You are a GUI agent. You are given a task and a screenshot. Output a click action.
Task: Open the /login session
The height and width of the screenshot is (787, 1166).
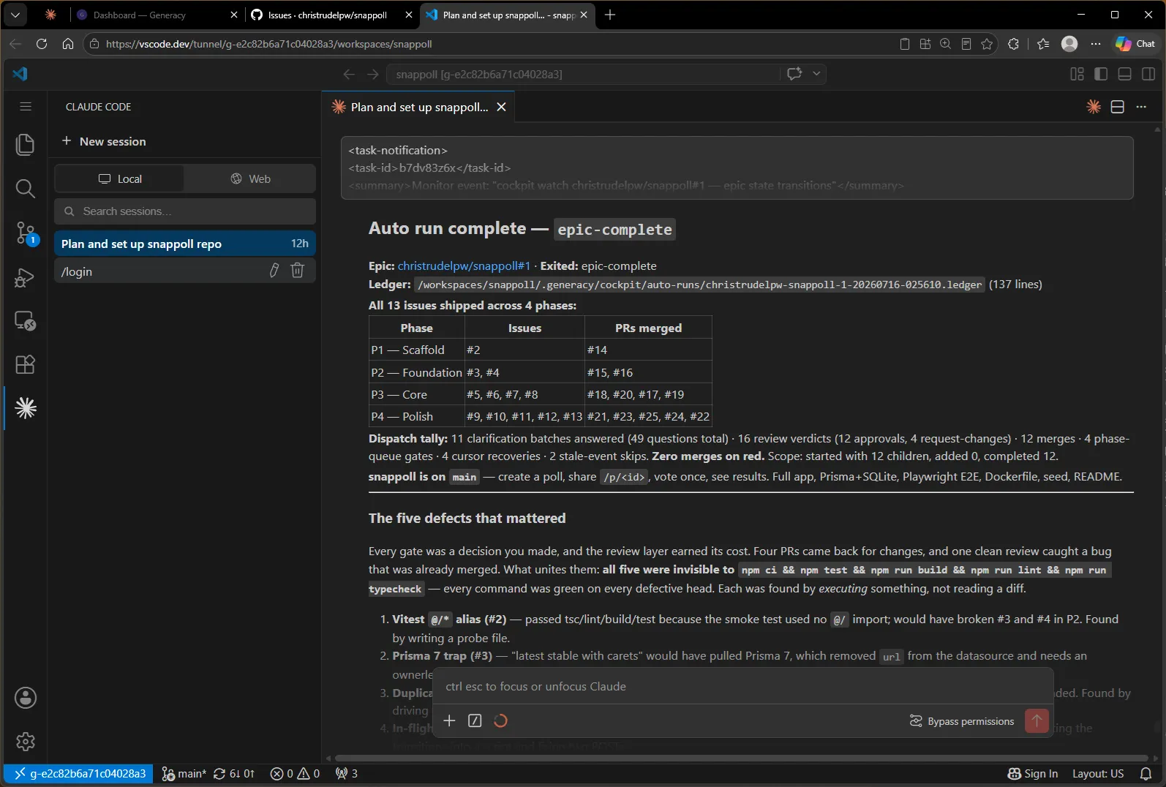[x=185, y=271]
